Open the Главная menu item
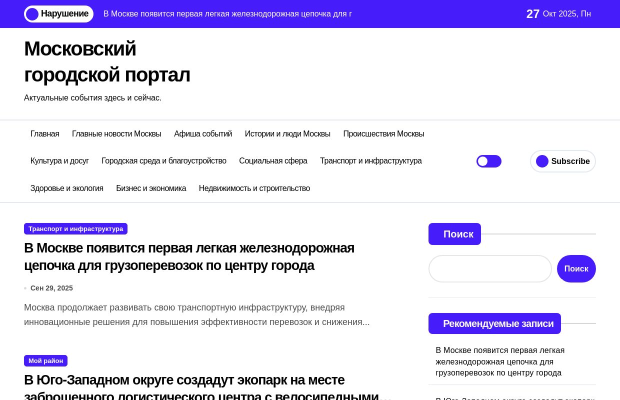This screenshot has height=400, width=620. point(45,134)
